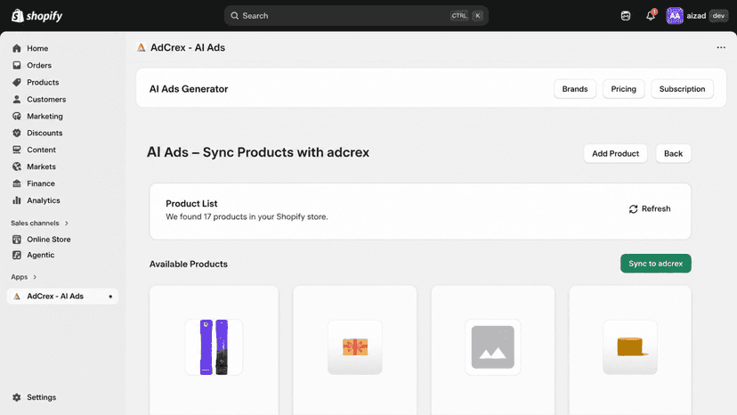
Task: Select Discounts in navigation
Action: pyautogui.click(x=45, y=134)
